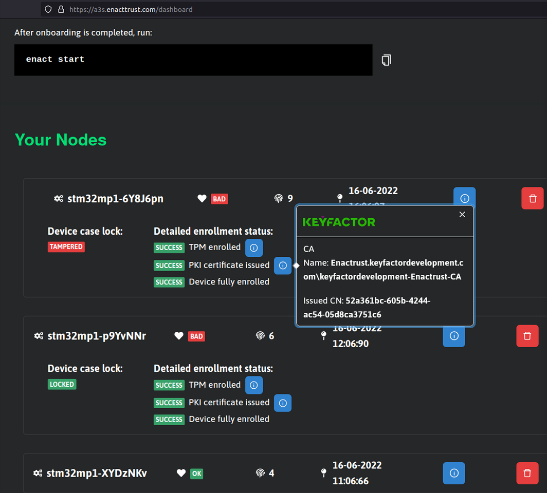Screen dimensions: 547x493
Task: Click the browser address bar URL
Action: click(131, 9)
